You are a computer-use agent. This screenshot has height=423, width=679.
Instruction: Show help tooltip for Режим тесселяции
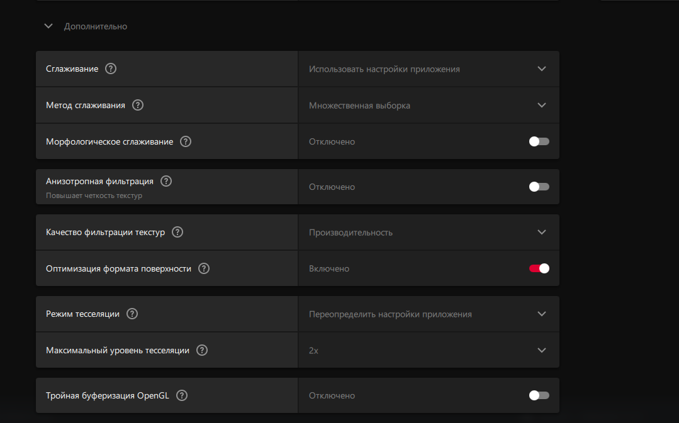(x=132, y=314)
